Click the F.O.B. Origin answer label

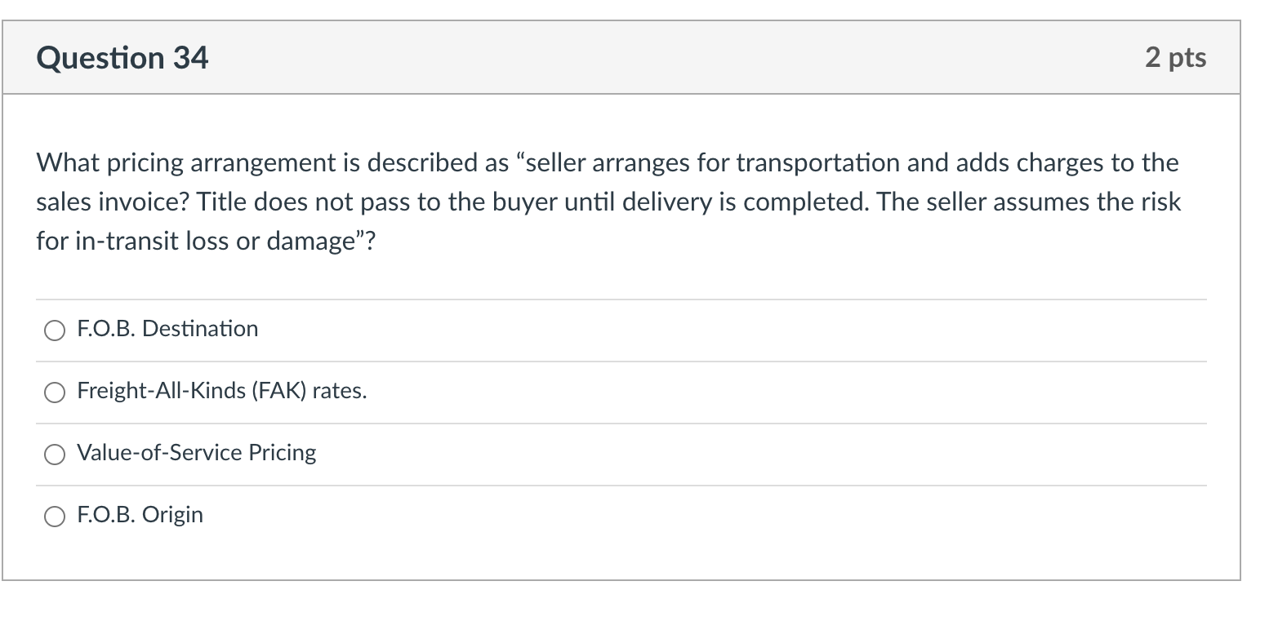139,514
